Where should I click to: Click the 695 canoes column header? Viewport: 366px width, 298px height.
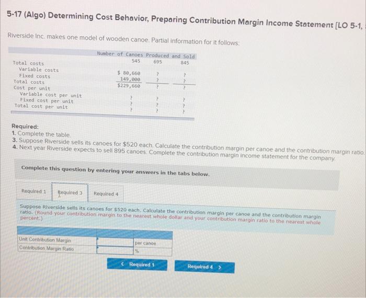tap(157, 62)
